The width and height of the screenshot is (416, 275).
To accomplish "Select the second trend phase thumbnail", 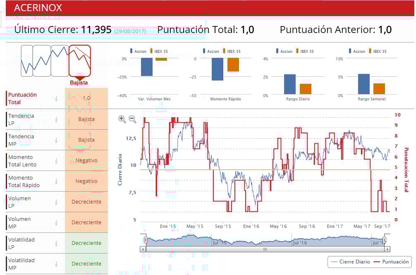I will pyautogui.click(x=42, y=61).
